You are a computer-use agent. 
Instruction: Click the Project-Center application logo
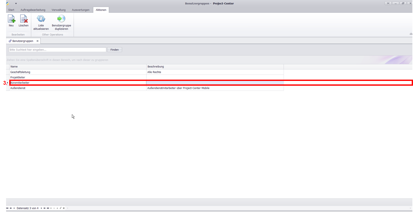point(8,3)
